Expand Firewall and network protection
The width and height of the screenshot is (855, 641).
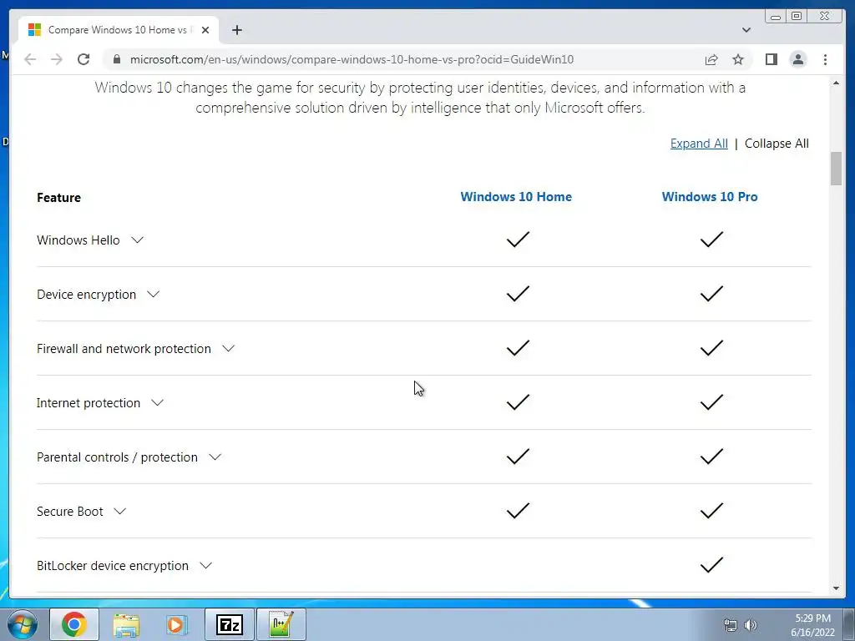click(x=229, y=348)
